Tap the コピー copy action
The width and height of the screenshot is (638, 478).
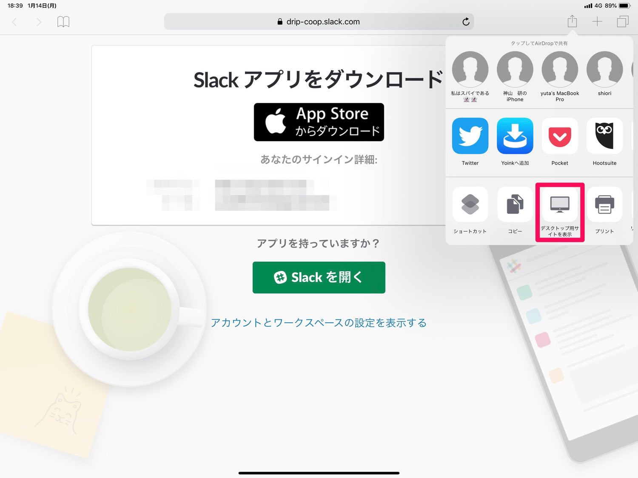(x=515, y=211)
